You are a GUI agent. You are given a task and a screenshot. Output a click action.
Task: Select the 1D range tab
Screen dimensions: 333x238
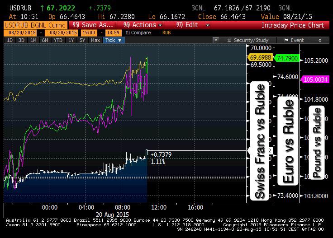click(x=10, y=40)
